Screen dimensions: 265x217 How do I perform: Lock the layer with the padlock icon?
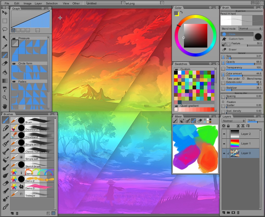tap(228, 126)
